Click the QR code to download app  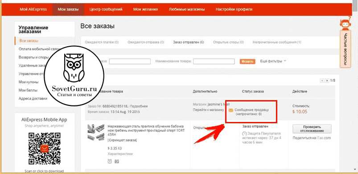tap(45, 149)
